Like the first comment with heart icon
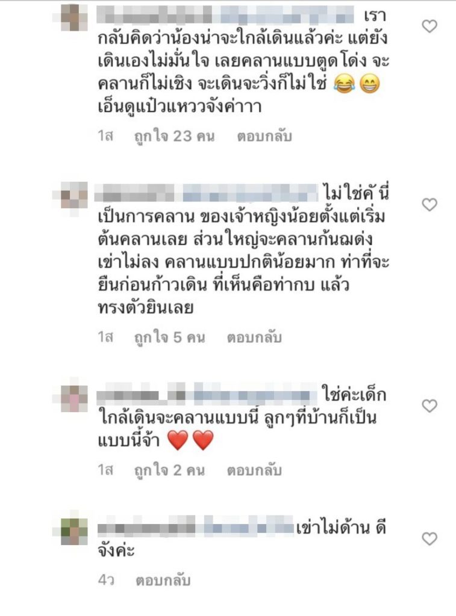 click(429, 26)
